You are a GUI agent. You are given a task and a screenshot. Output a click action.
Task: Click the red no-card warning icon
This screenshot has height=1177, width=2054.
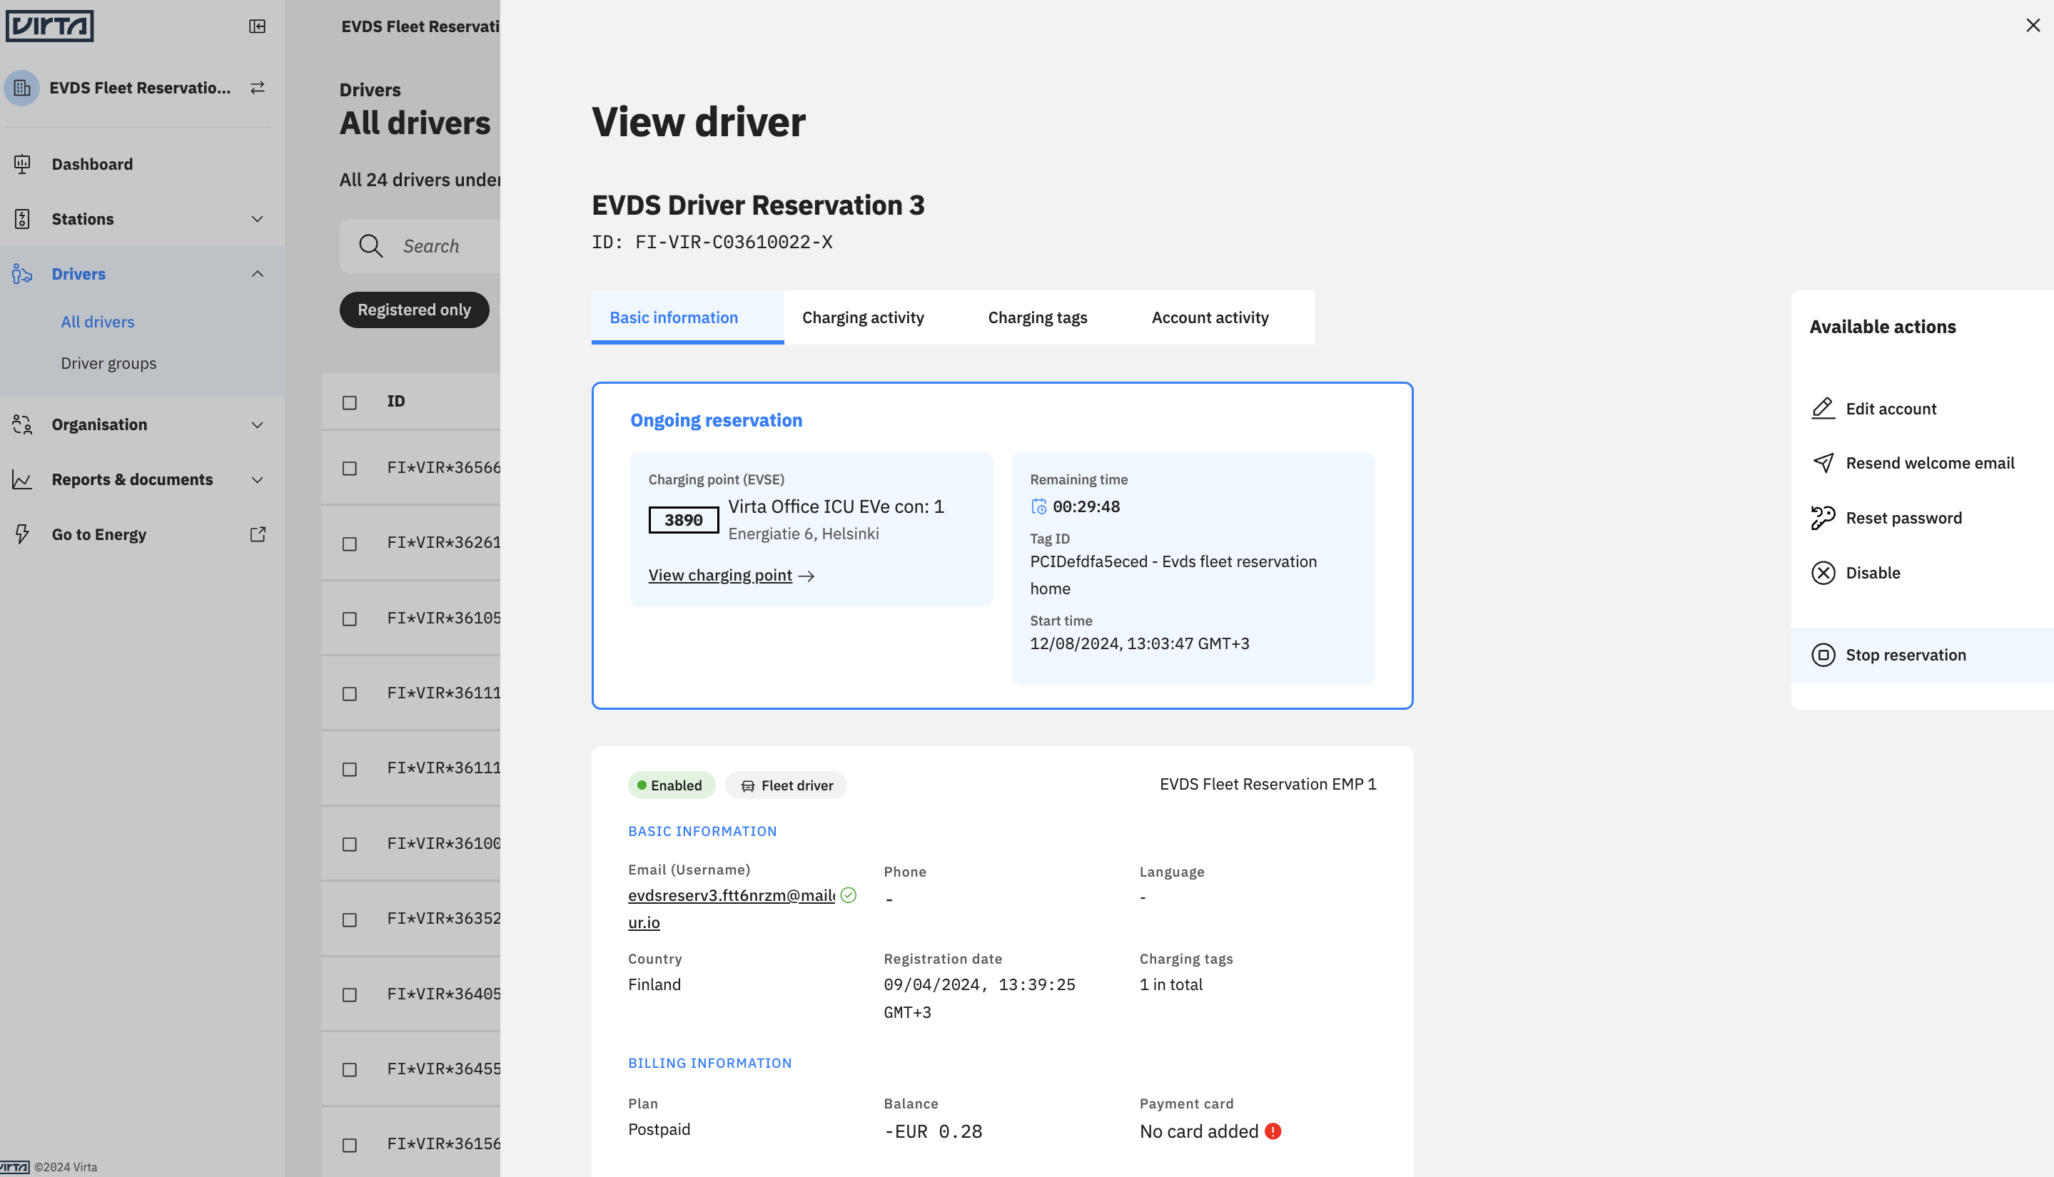pyautogui.click(x=1273, y=1131)
